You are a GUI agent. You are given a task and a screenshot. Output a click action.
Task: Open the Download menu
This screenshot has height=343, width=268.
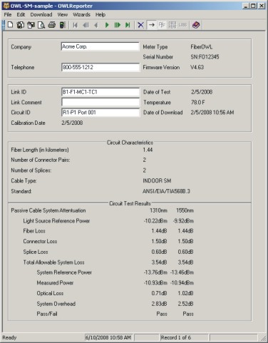[41, 15]
